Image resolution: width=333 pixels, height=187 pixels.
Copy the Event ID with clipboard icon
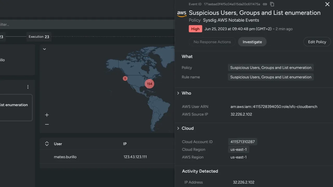tap(272, 4)
